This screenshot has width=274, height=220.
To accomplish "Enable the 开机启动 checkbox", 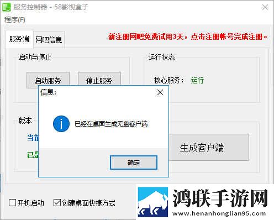I will [12, 203].
